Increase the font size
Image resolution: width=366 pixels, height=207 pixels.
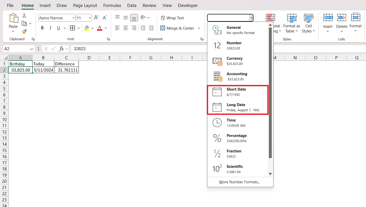[96, 18]
